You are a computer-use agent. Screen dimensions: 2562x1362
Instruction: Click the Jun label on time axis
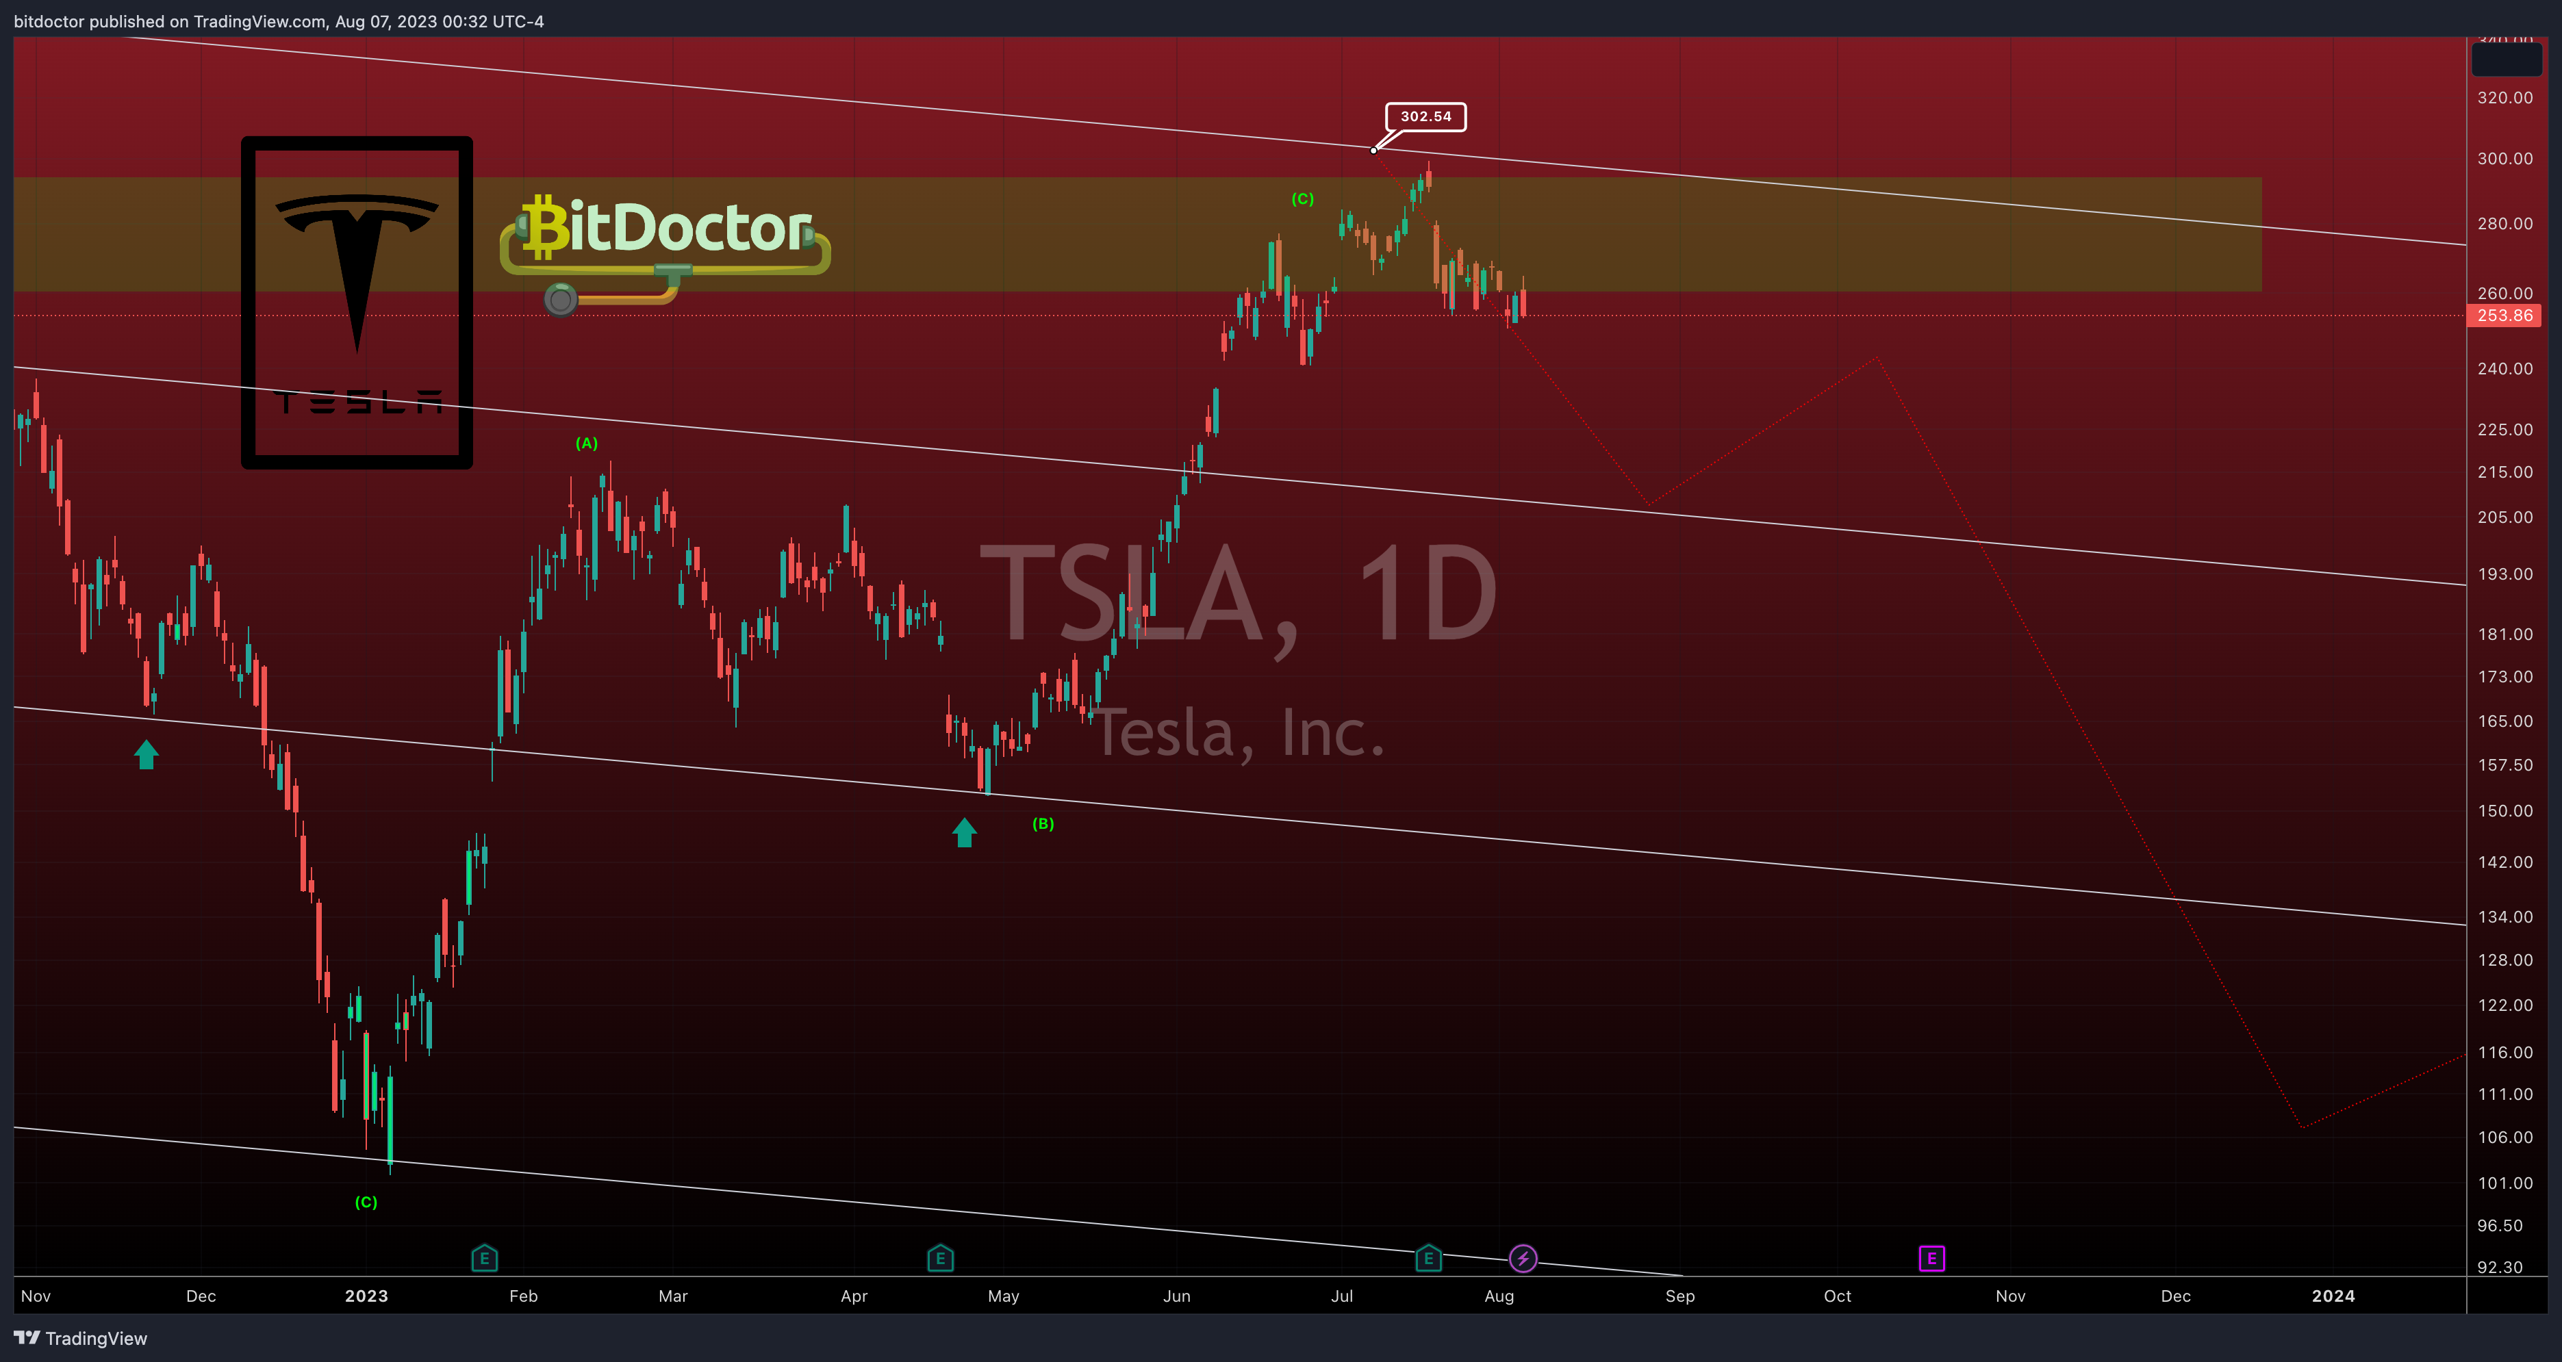(1176, 1296)
